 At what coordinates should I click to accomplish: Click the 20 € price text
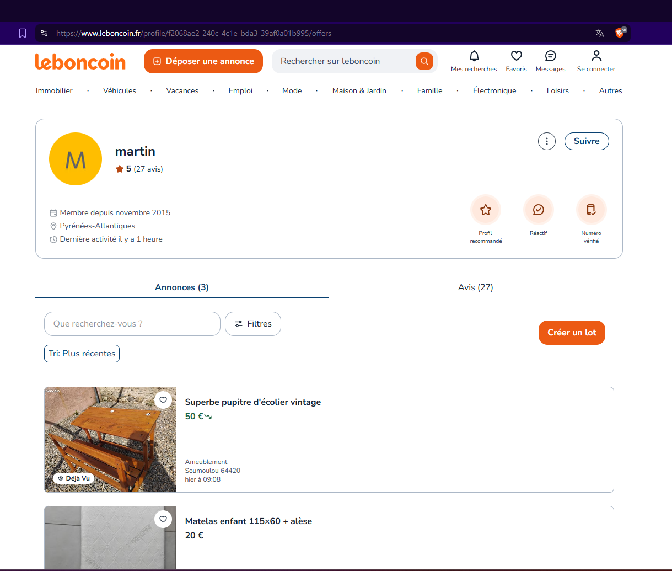tap(194, 536)
